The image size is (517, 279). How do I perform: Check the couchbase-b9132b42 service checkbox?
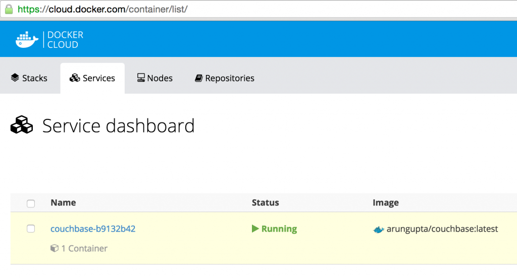[31, 229]
